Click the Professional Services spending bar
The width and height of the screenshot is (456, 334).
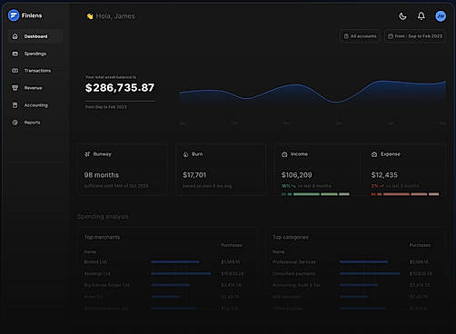pos(363,261)
